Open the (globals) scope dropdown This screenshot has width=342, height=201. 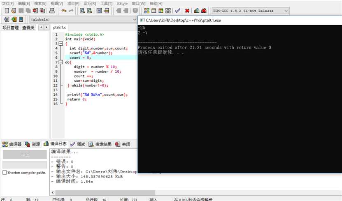tap(83, 20)
